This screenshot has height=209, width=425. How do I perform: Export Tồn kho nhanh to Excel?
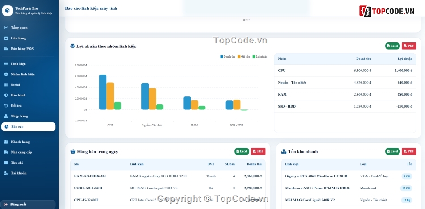pyautogui.click(x=392, y=151)
